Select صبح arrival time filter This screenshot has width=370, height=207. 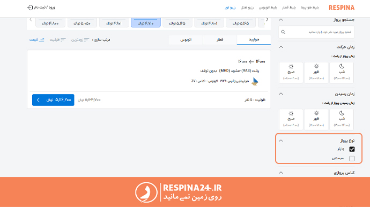(291, 119)
